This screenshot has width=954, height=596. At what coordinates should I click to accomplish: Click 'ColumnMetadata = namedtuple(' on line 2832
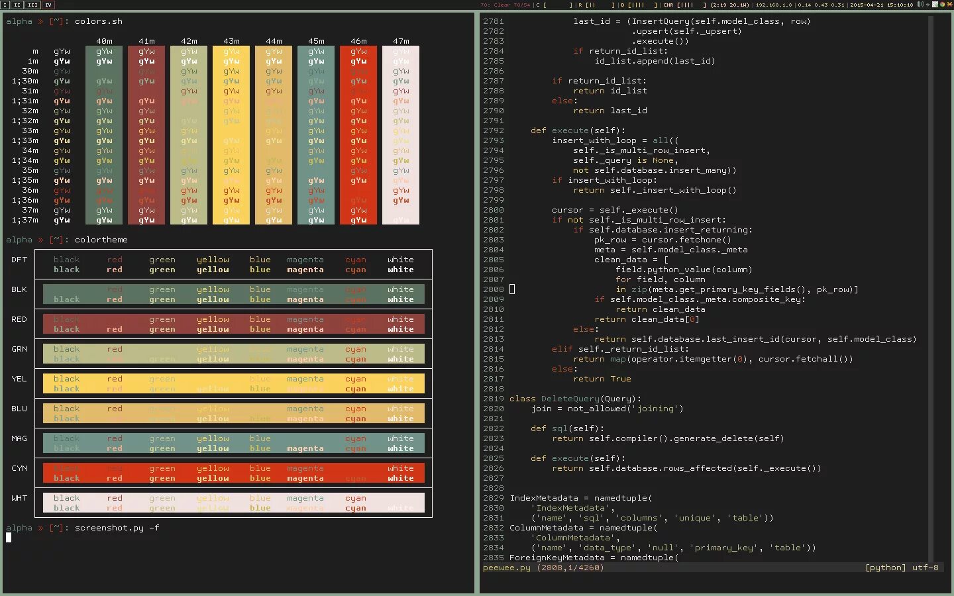pyautogui.click(x=584, y=528)
